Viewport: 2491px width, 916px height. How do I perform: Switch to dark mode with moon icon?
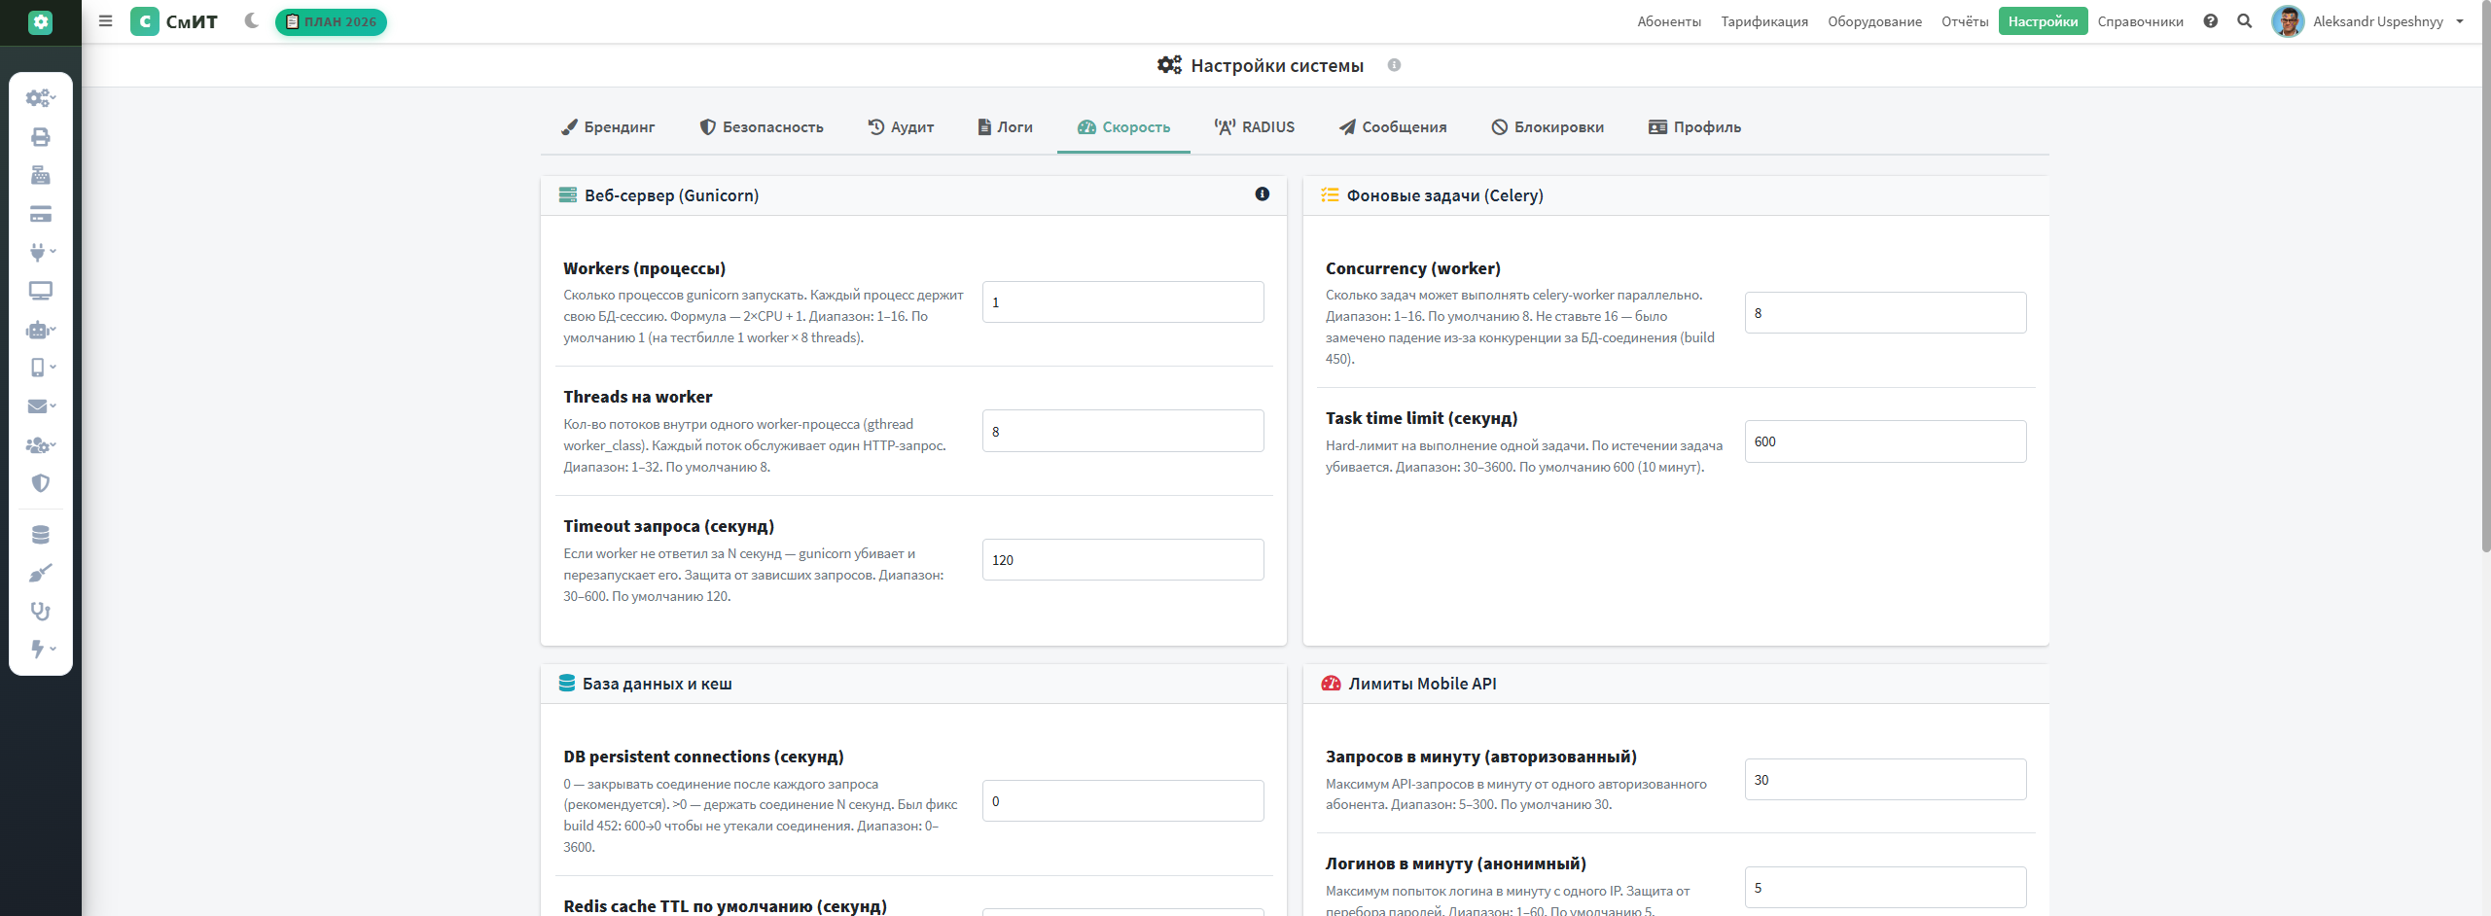pos(251,20)
